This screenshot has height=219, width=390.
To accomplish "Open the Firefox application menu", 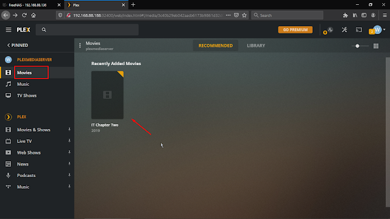I will click(385, 15).
